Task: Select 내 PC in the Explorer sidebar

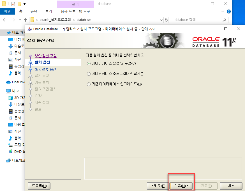Action: click(x=13, y=91)
